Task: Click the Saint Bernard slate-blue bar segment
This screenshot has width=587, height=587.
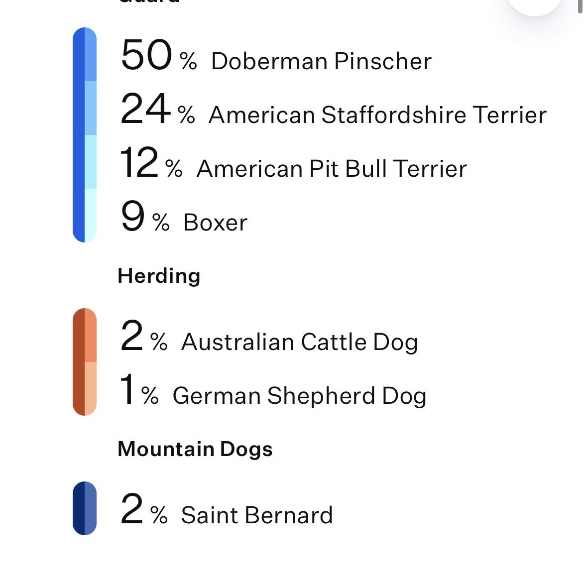Action: [x=91, y=508]
